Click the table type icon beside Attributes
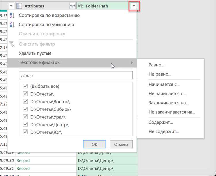The height and width of the screenshot is (176, 216). coord(19,6)
